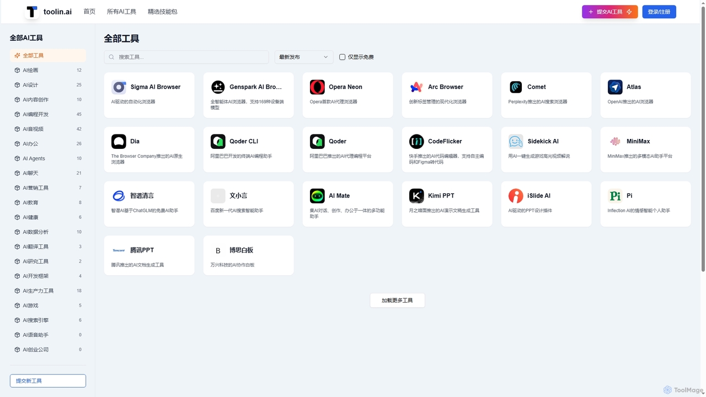Select the AI生产力工具 category
This screenshot has height=397, width=706.
pos(47,291)
